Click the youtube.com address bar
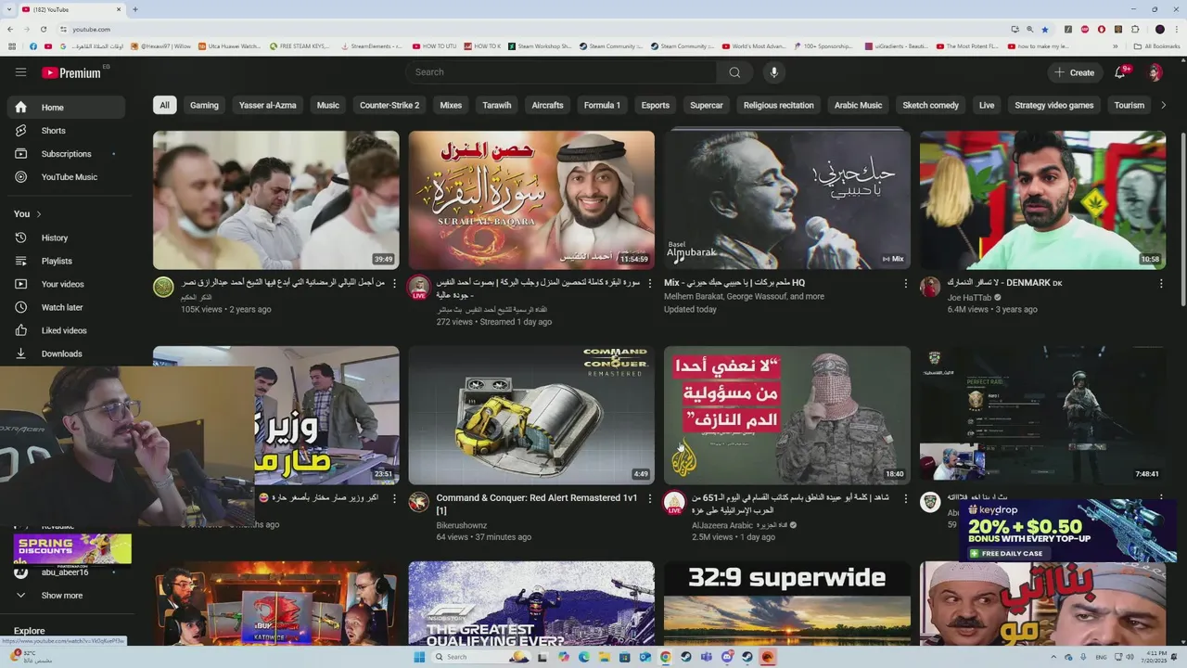 [538, 30]
